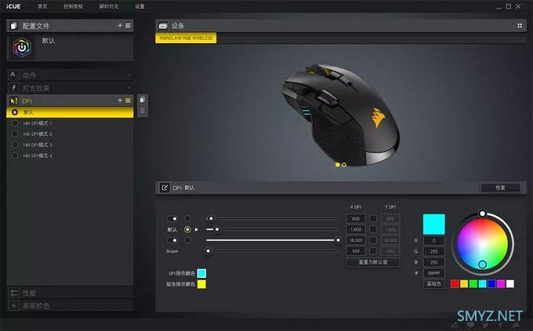Click the 18,000 DPI slider handle

pyautogui.click(x=338, y=240)
